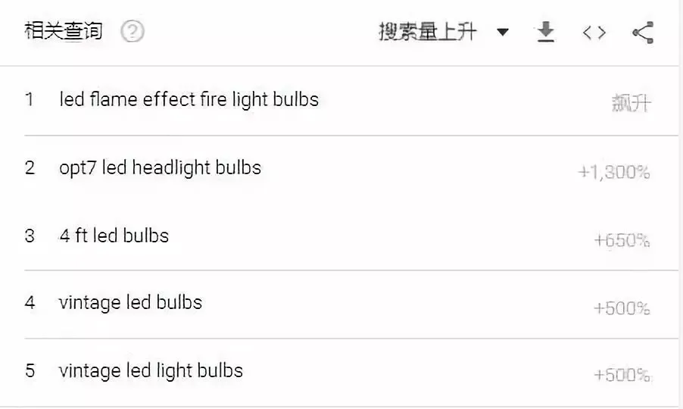Image resolution: width=683 pixels, height=409 pixels.
Task: Click the +650% growth value
Action: (x=622, y=240)
